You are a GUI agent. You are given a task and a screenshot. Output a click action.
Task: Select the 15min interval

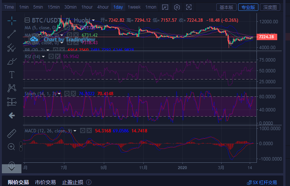pos(54,7)
